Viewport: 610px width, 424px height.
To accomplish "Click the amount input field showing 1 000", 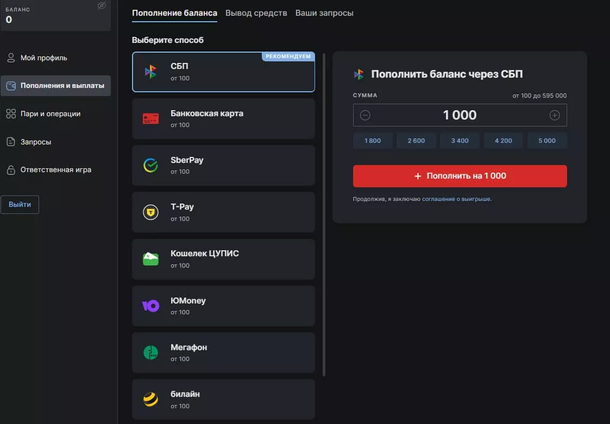I will pyautogui.click(x=460, y=115).
